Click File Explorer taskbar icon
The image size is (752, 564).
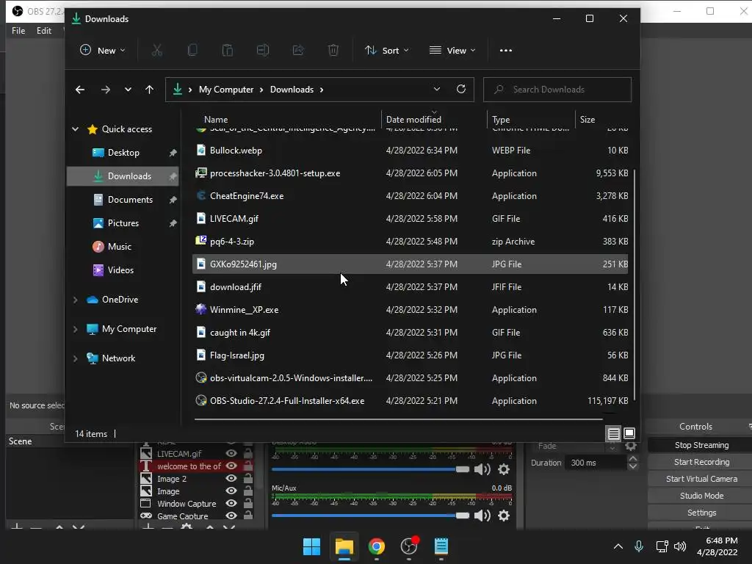tap(344, 546)
